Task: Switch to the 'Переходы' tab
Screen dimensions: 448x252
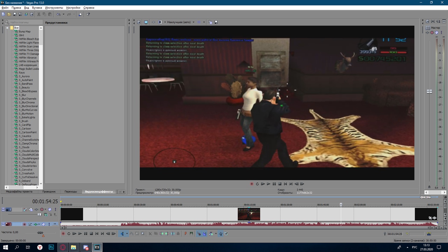Action: (71, 192)
